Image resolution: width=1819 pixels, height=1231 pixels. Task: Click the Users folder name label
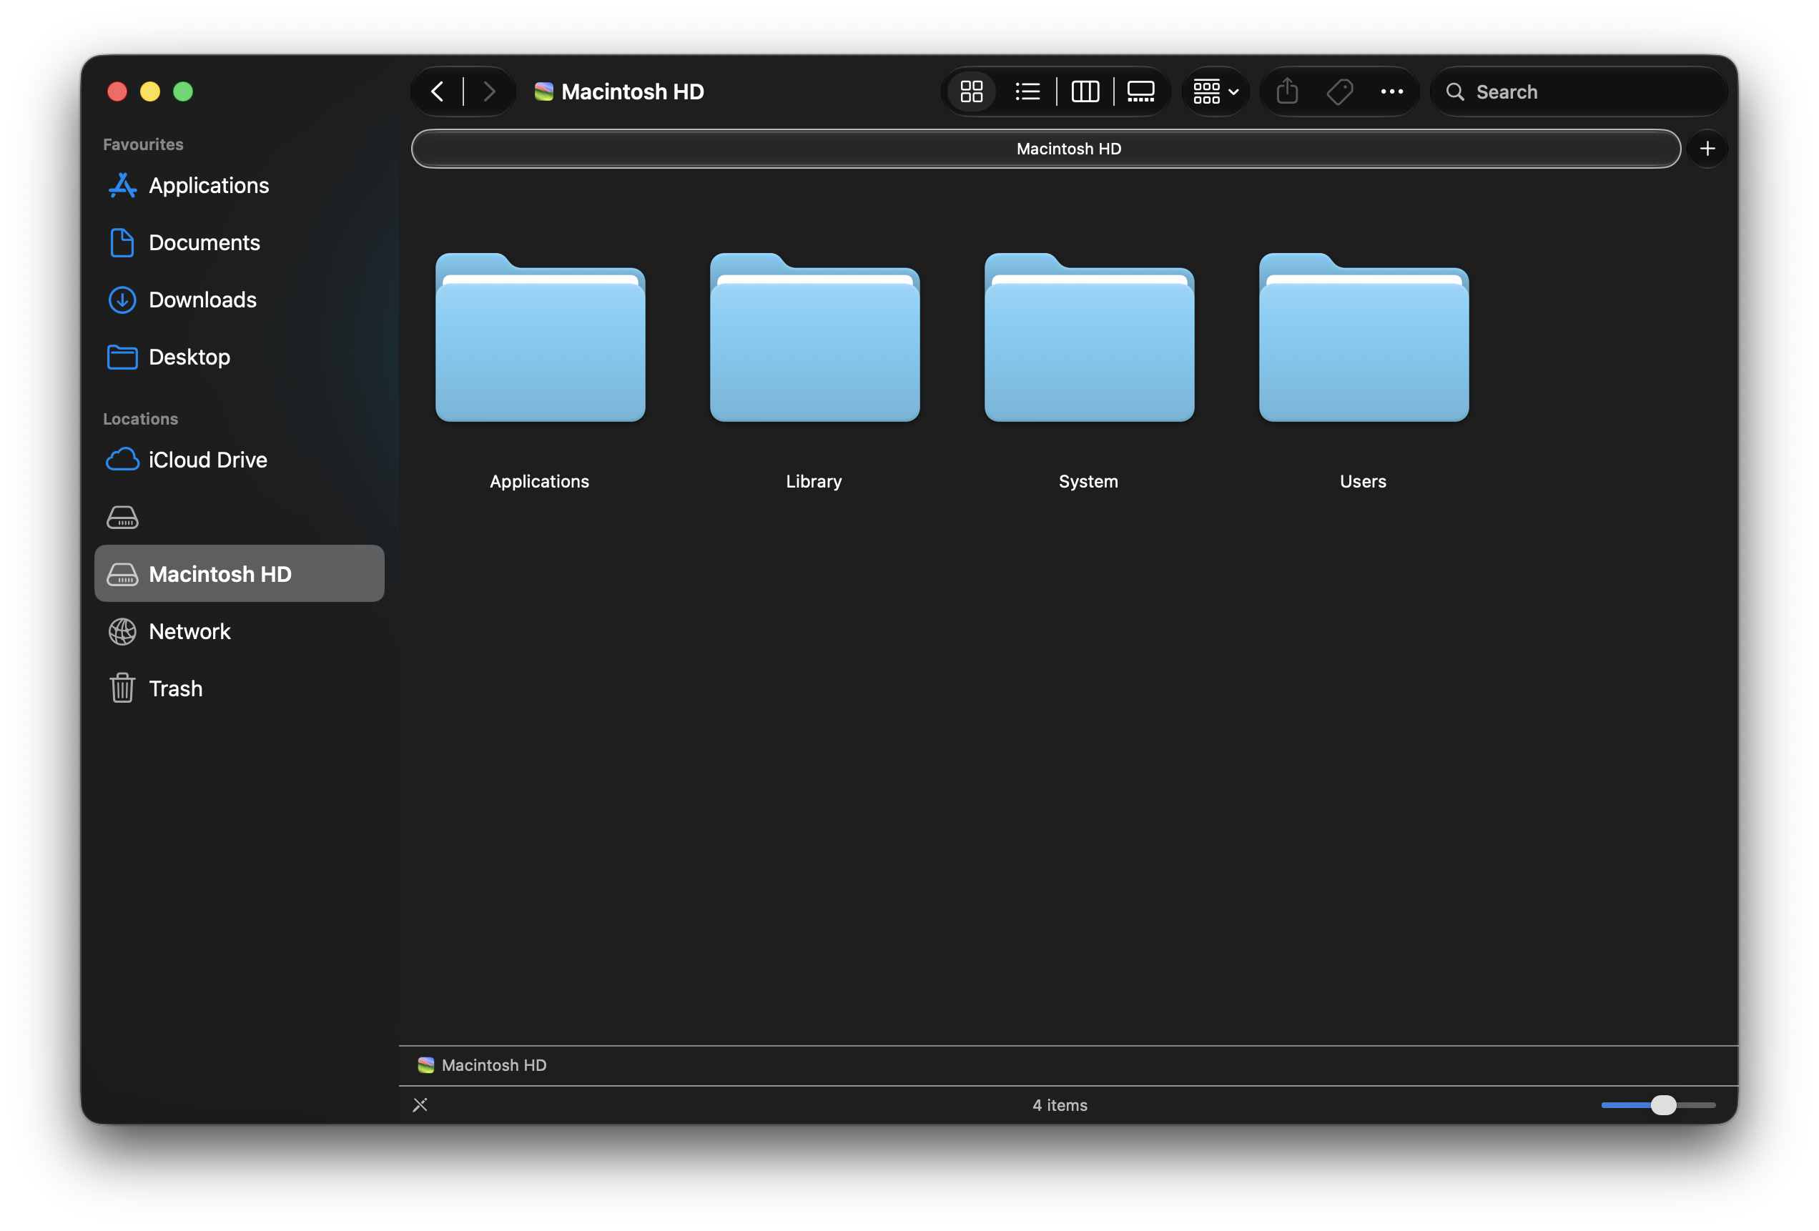click(x=1363, y=481)
